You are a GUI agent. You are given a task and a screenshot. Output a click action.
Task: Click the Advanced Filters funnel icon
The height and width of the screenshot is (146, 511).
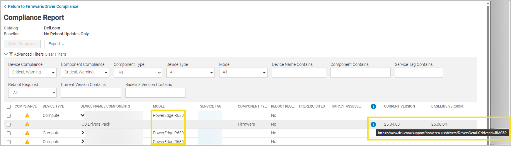pos(11,54)
